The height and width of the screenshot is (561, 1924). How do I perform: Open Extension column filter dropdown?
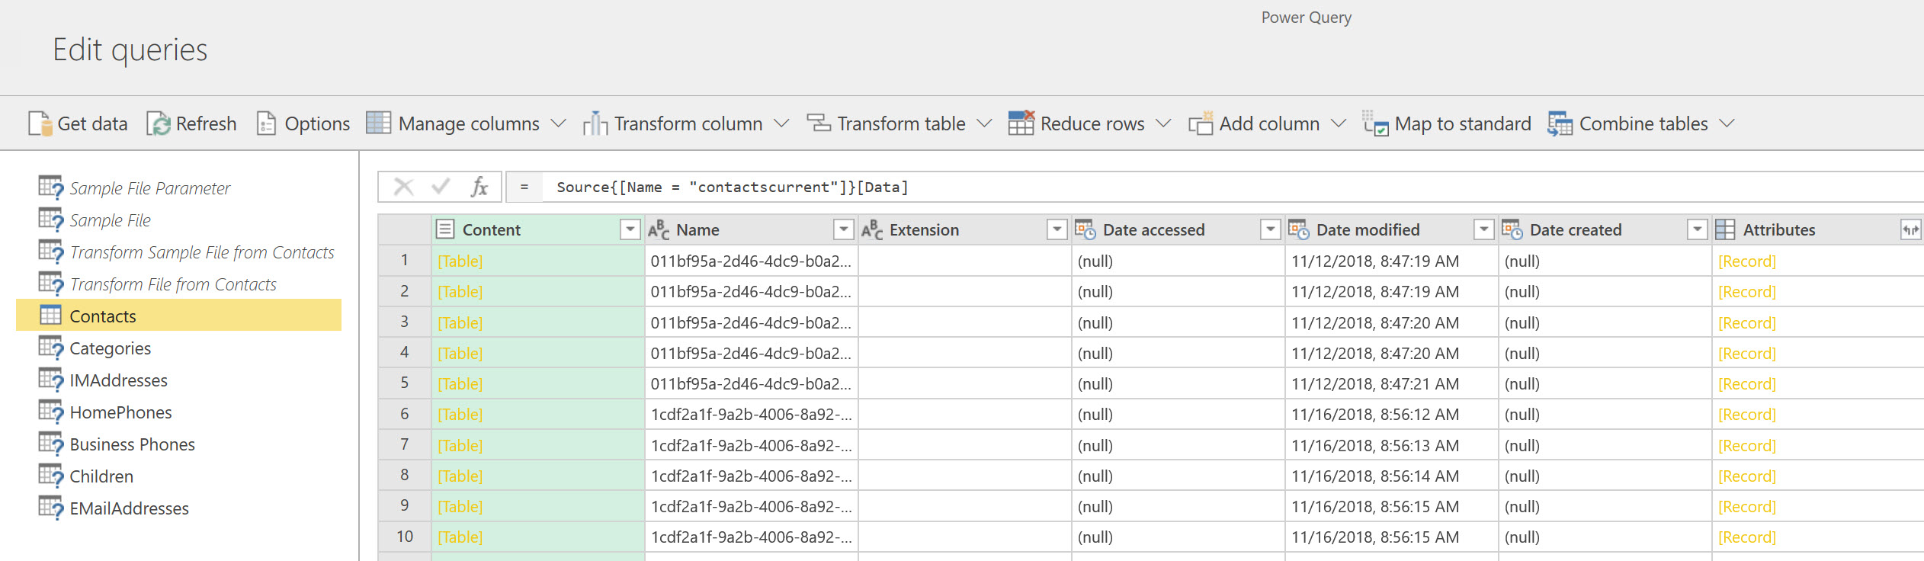coord(1057,229)
